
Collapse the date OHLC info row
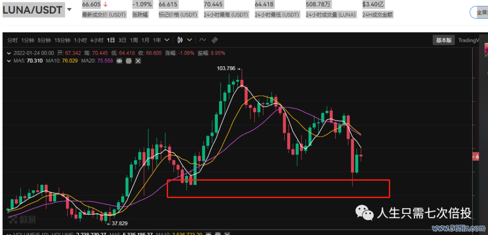pos(9,53)
